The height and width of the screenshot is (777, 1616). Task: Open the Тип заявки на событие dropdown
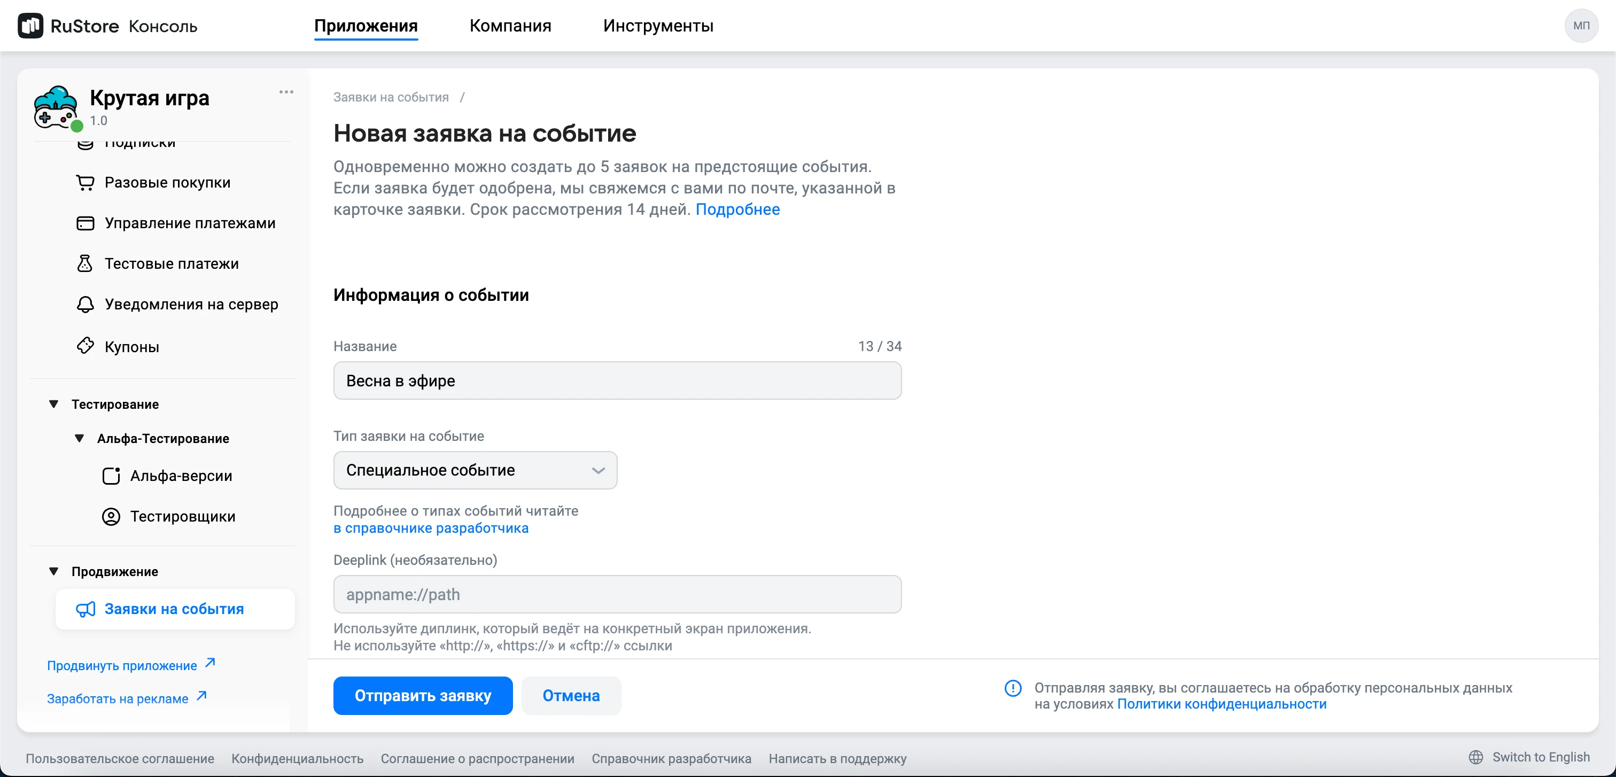pos(475,470)
